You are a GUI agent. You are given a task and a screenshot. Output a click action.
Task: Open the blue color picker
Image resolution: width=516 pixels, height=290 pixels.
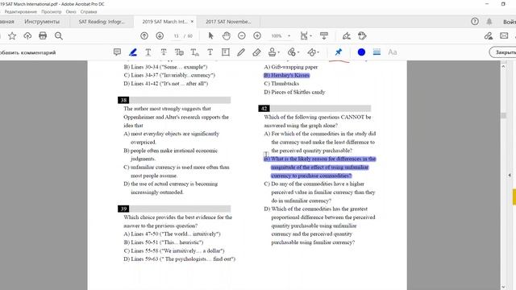361,52
